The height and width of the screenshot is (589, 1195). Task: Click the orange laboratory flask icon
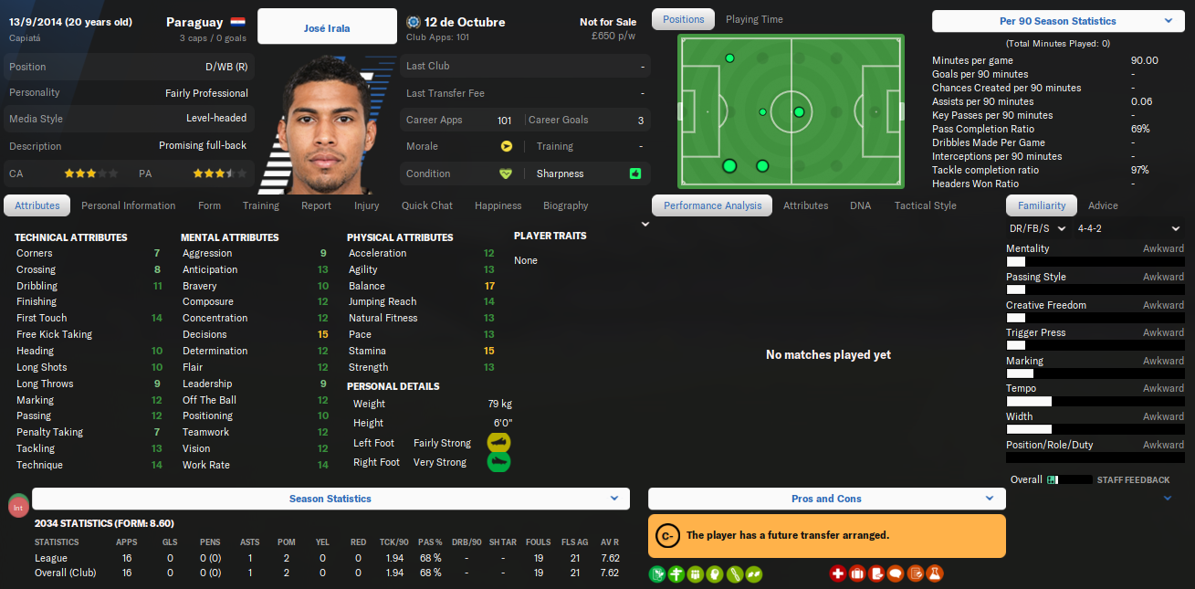(x=934, y=574)
